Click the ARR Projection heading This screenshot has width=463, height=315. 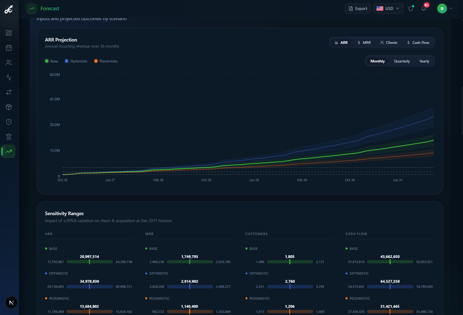[61, 40]
